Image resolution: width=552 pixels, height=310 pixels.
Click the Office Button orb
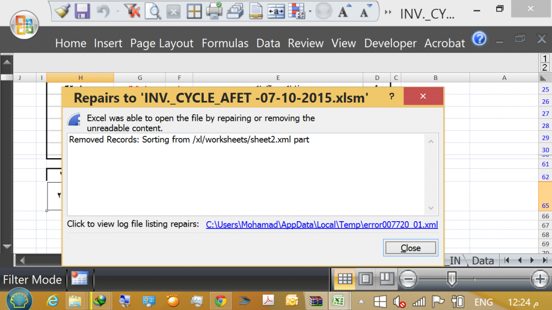(x=24, y=25)
